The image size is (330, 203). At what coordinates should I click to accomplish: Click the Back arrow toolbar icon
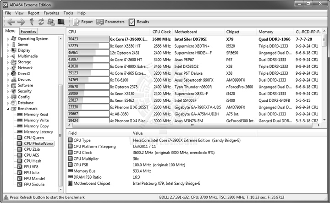click(x=11, y=22)
